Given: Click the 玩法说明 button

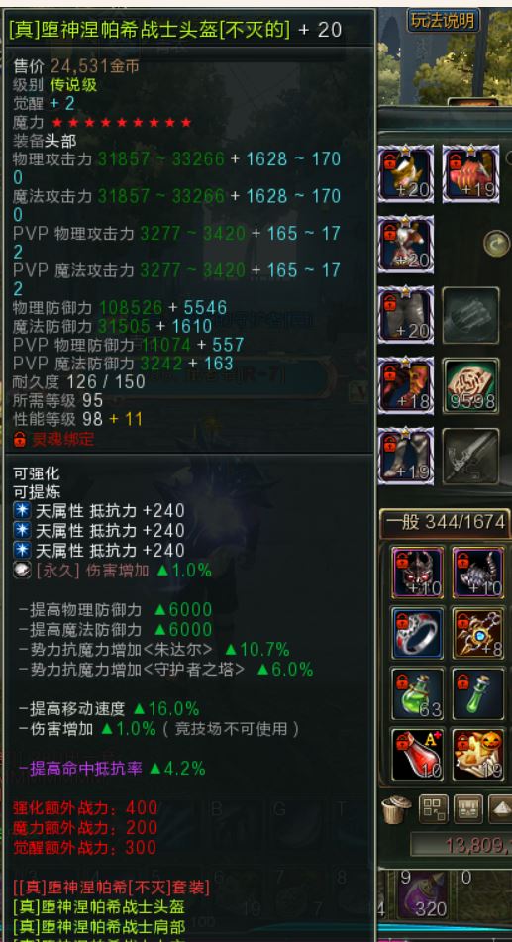Looking at the screenshot, I should (x=444, y=21).
